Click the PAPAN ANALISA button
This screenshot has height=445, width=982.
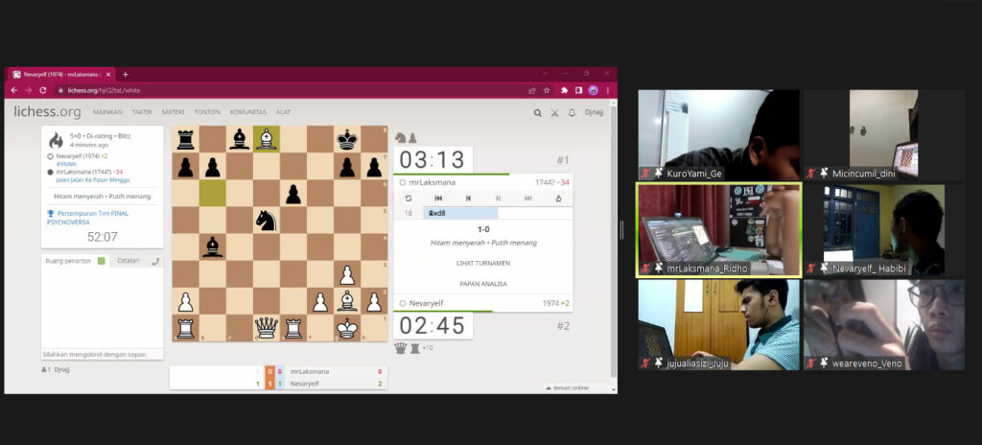click(x=483, y=284)
